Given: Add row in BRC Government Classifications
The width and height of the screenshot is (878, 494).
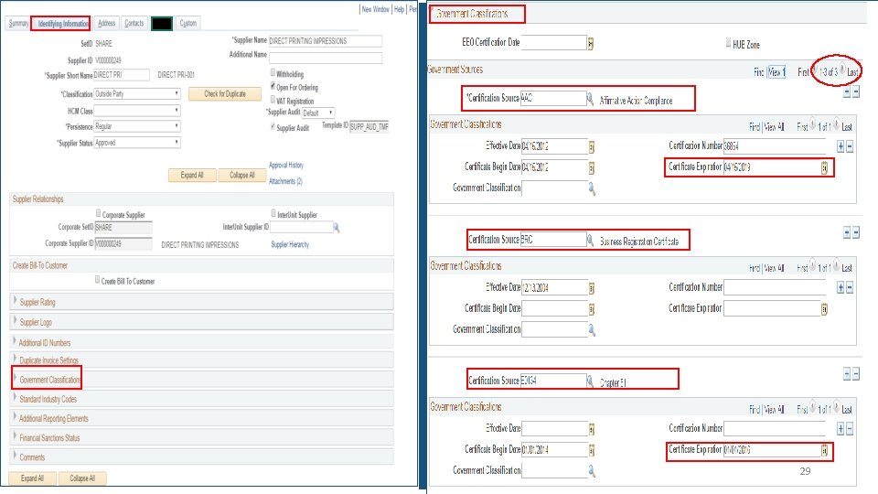Looking at the screenshot, I should coord(841,288).
